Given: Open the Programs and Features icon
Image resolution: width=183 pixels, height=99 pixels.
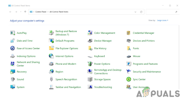Looking at the screenshot, I should click(129, 64).
